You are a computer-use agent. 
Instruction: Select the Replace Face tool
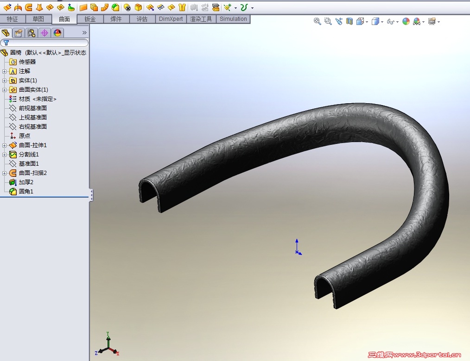138,7
